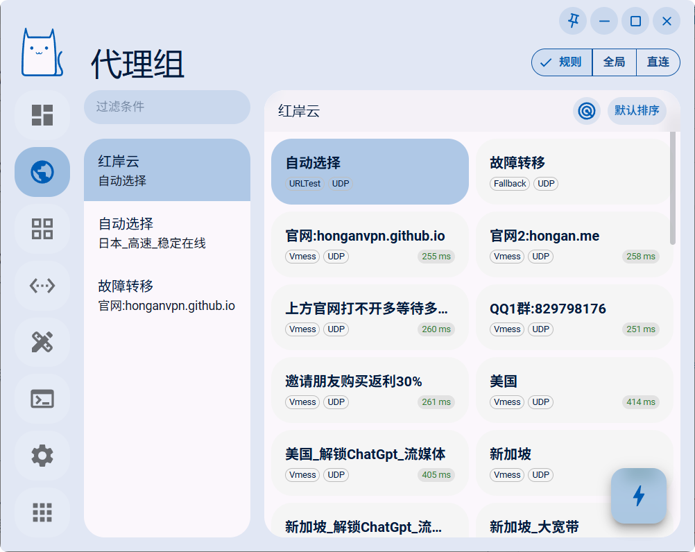The width and height of the screenshot is (695, 552).
Task: Open the pencil-ruler tools icon in sidebar
Action: (x=42, y=343)
